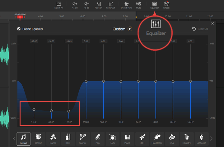This screenshot has width=224, height=147.
Task: Click the 16kHZ gain value field
Action: point(190,41)
